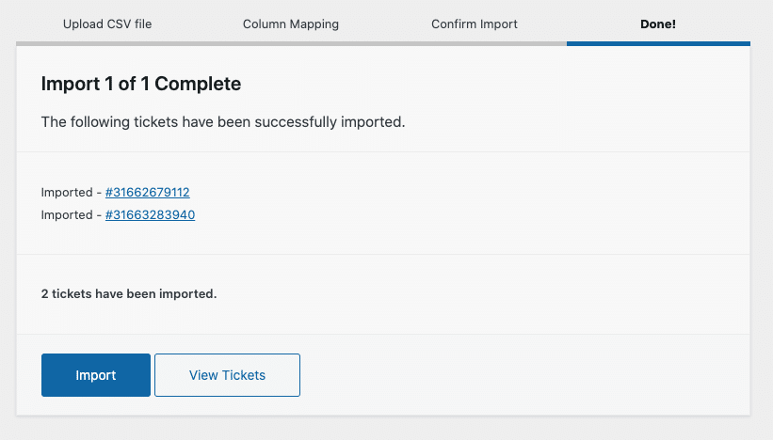Switch to the Column Mapping tab
Screen dimensions: 773x440
291,24
